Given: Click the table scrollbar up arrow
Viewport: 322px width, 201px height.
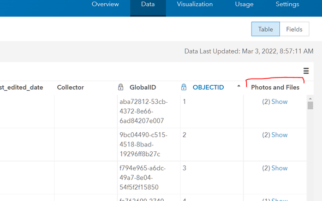Looking at the screenshot, I should [310, 99].
